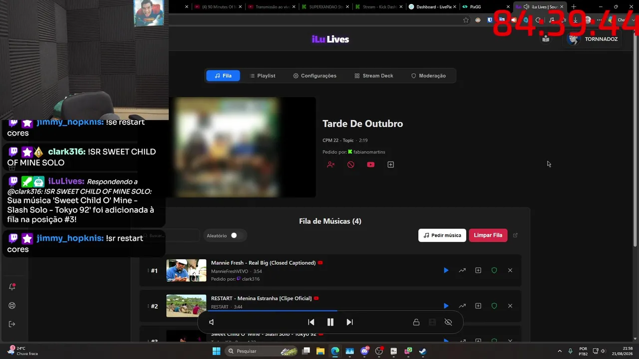Click shield icon on RESTART Menina Estranha row

494,306
